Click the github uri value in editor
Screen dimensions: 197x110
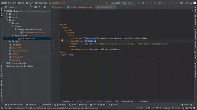pos(112,38)
